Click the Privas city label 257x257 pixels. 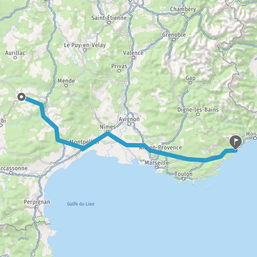click(x=119, y=66)
